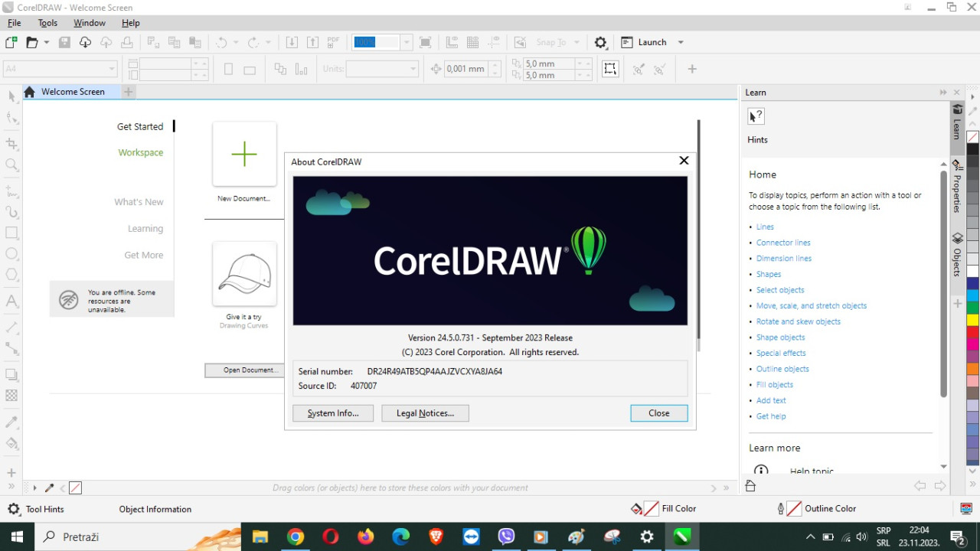Viewport: 980px width, 551px height.
Task: Open the File menu
Action: coord(14,23)
